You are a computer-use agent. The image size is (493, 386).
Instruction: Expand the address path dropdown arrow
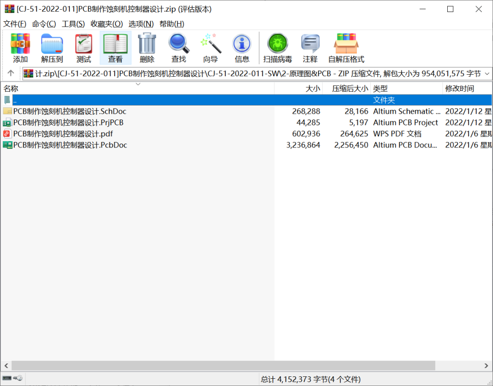(486, 74)
